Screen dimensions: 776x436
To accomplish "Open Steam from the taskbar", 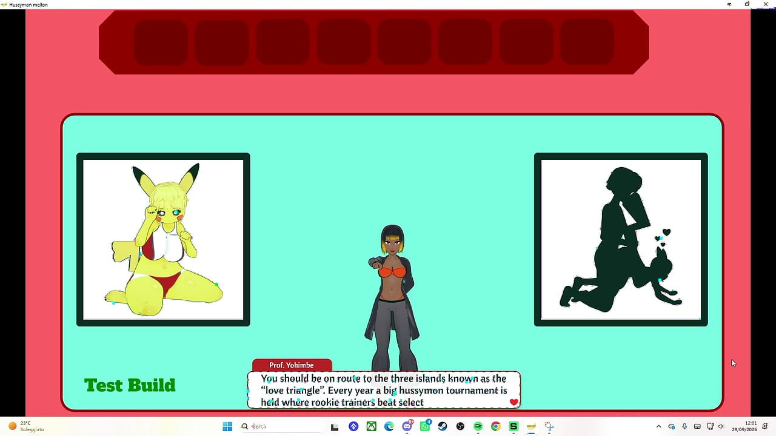I will pos(443,426).
